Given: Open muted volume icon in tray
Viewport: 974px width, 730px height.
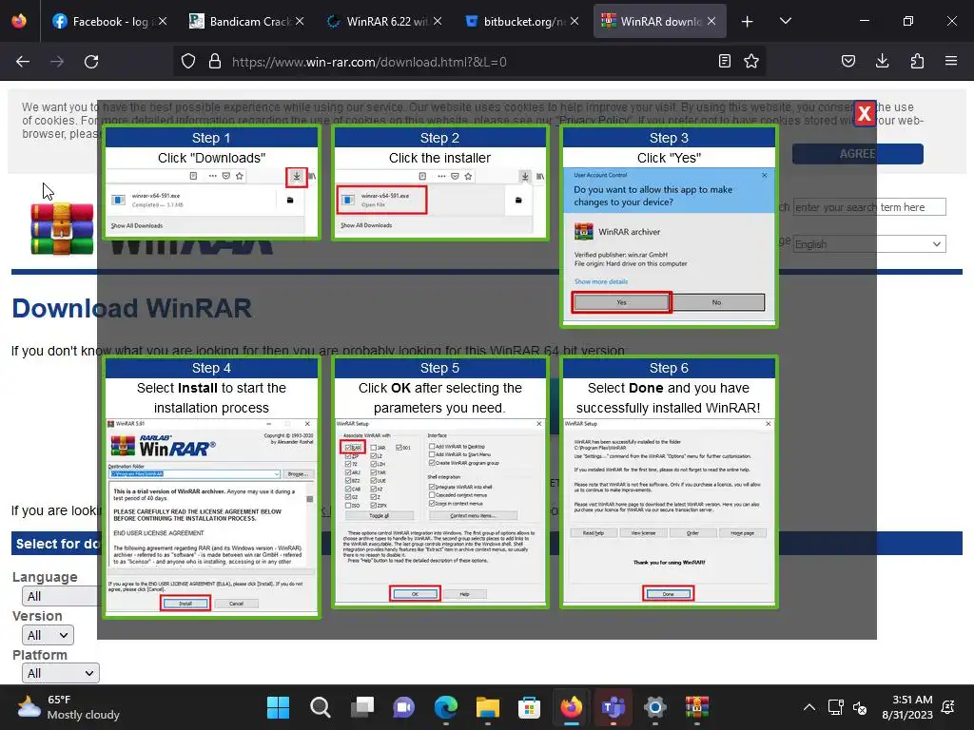Looking at the screenshot, I should pyautogui.click(x=860, y=707).
